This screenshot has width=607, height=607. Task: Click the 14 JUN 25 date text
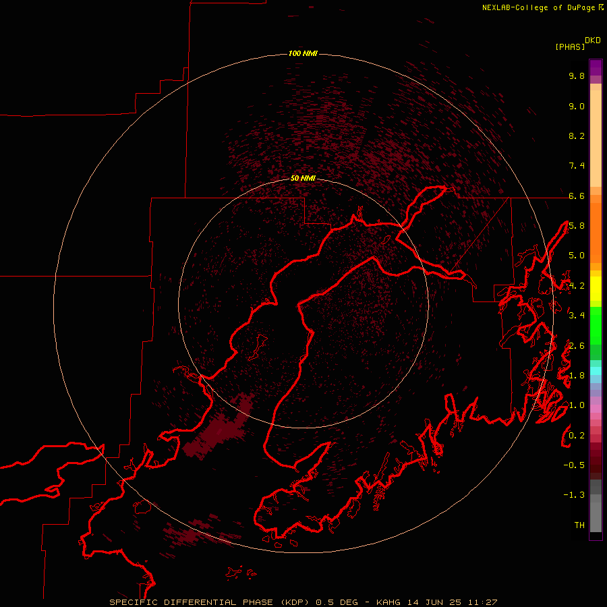point(435,602)
